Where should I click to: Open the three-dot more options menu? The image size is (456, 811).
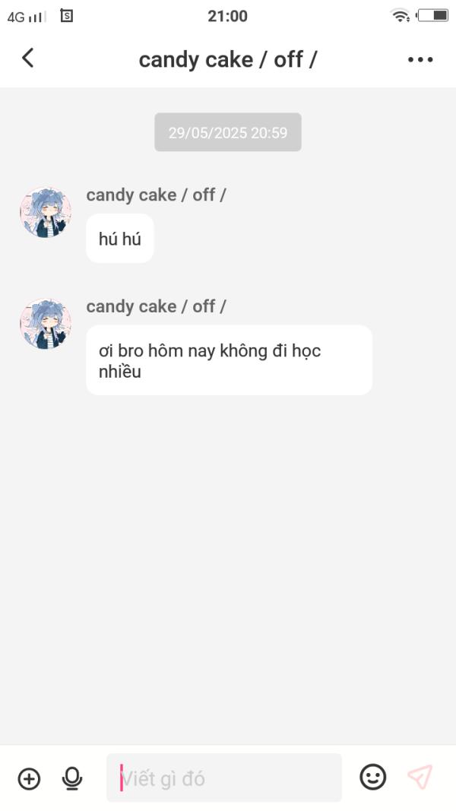(420, 59)
